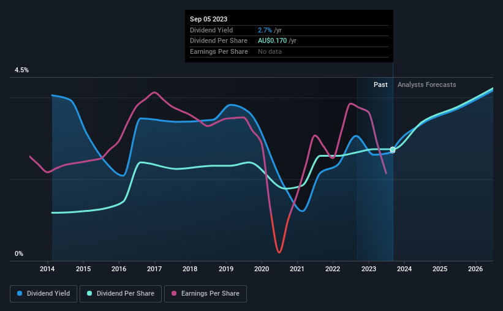Click the 2015 x-axis label

click(83, 269)
